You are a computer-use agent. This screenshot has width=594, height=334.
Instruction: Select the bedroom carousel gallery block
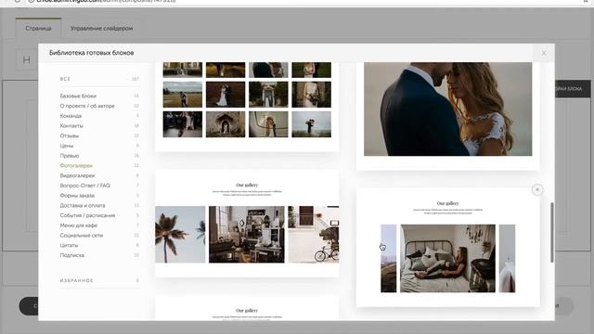pyautogui.click(x=447, y=248)
